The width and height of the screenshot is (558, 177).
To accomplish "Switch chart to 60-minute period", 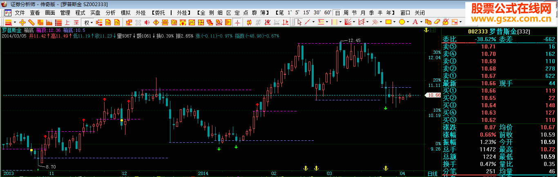I will click(328, 13).
